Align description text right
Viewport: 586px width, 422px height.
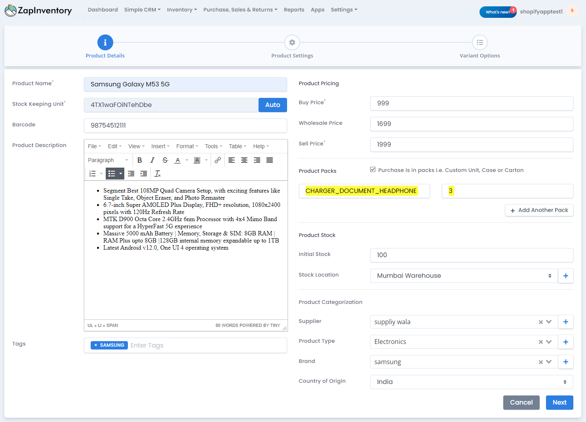(x=257, y=160)
